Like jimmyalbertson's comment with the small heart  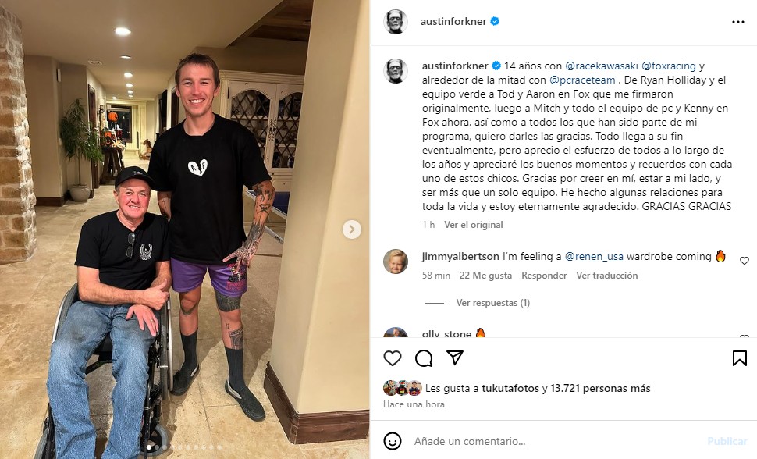744,261
